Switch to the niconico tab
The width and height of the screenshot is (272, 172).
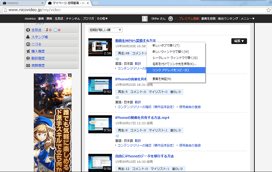pyautogui.click(x=23, y=3)
